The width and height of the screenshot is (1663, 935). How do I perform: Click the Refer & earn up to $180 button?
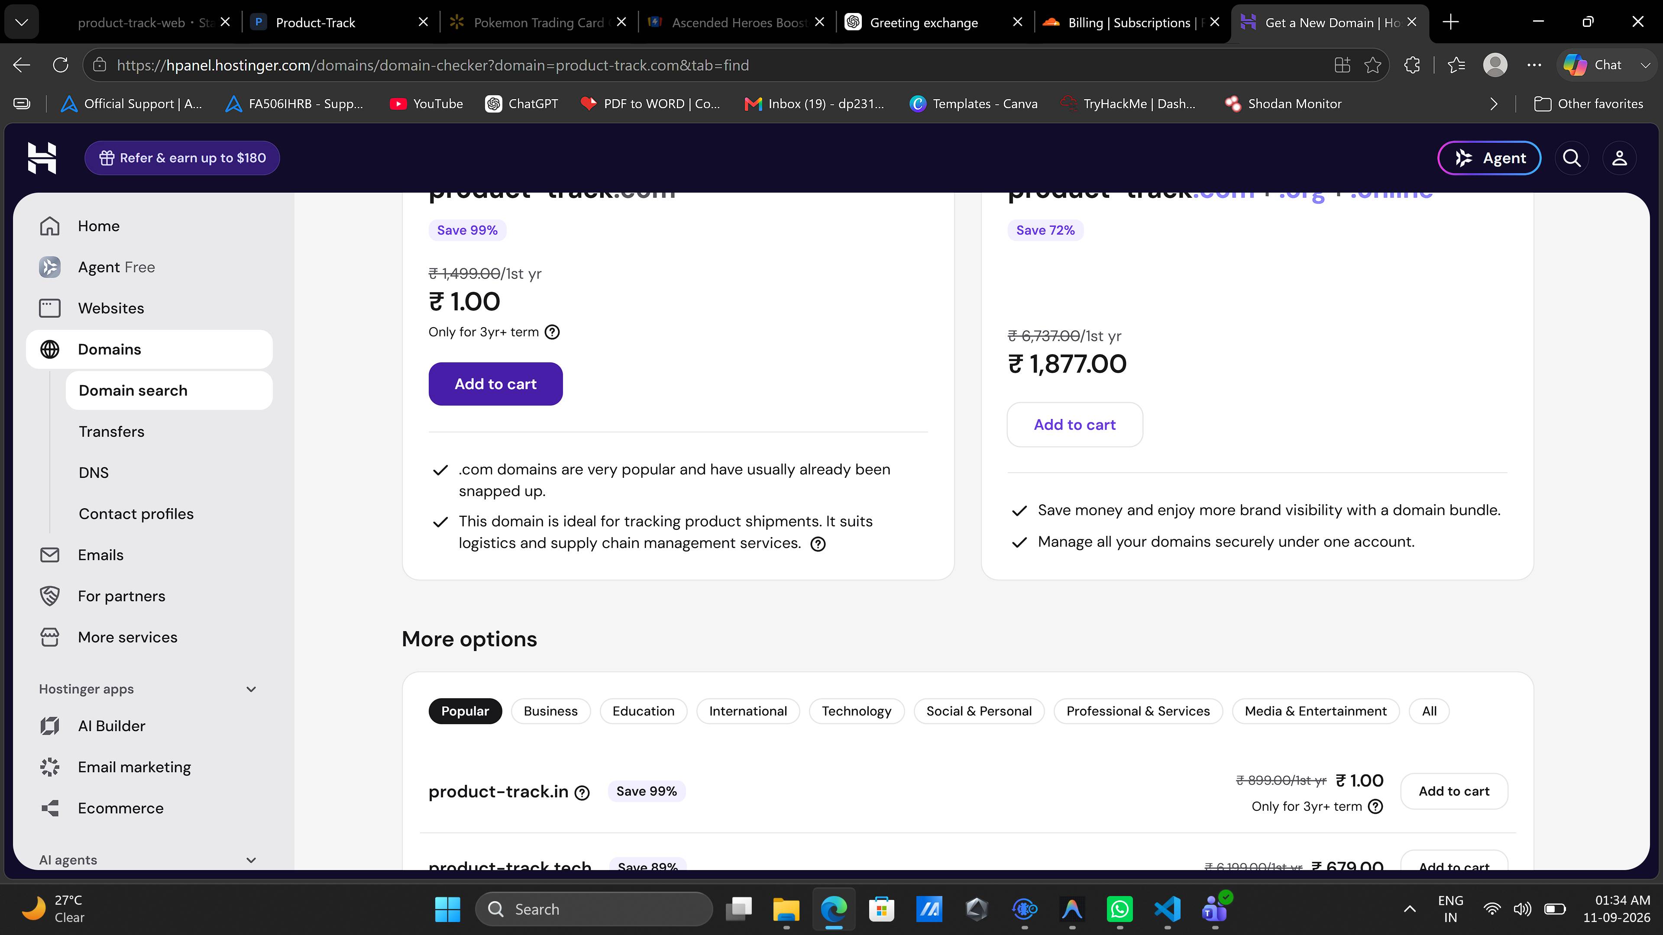(x=182, y=158)
